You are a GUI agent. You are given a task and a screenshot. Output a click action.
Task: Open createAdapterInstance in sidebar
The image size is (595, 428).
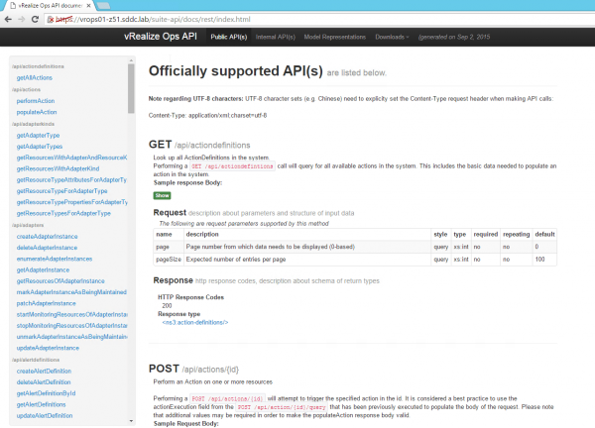point(47,237)
